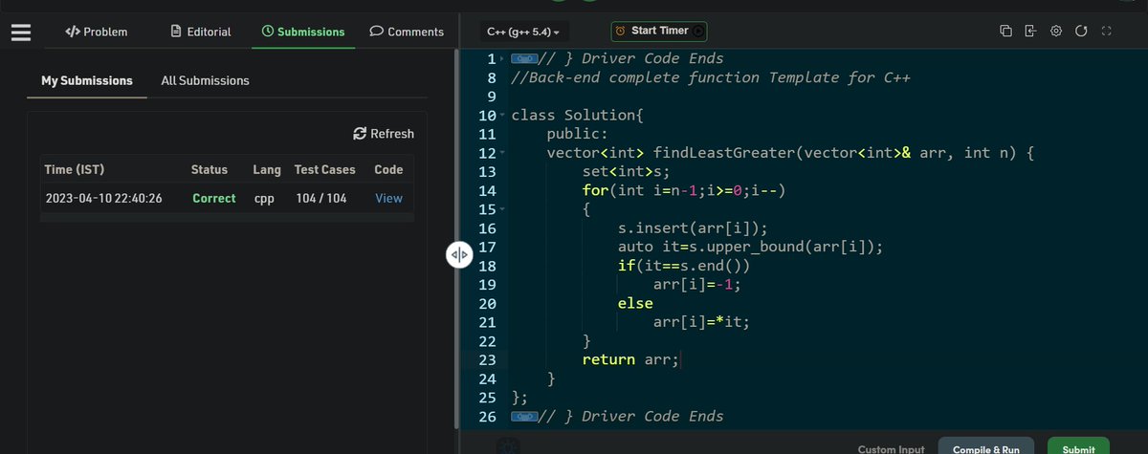View code of the Correct submission
Viewport: 1148px width, 454px height.
click(x=388, y=199)
